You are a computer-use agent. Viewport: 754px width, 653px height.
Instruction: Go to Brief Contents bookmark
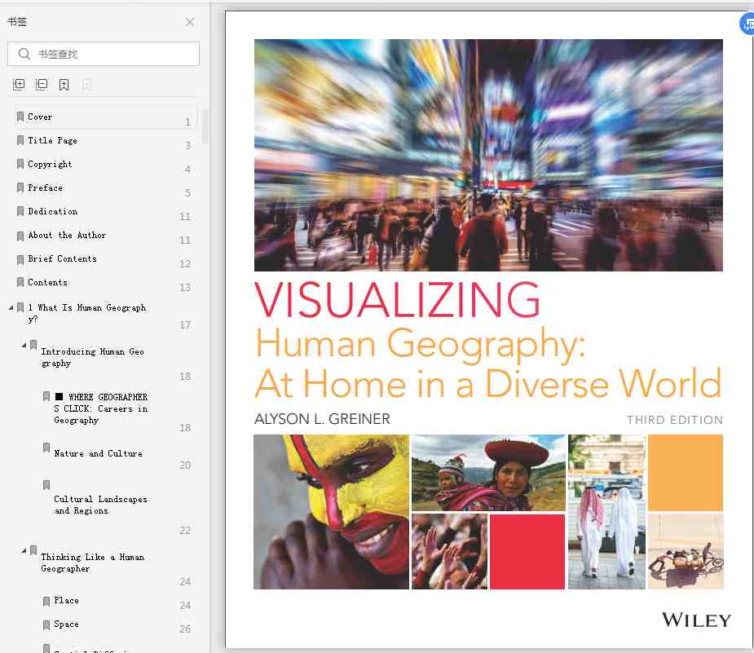point(62,258)
